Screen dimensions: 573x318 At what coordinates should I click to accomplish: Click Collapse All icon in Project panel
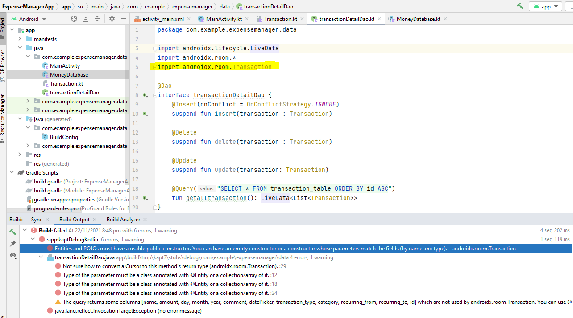97,19
